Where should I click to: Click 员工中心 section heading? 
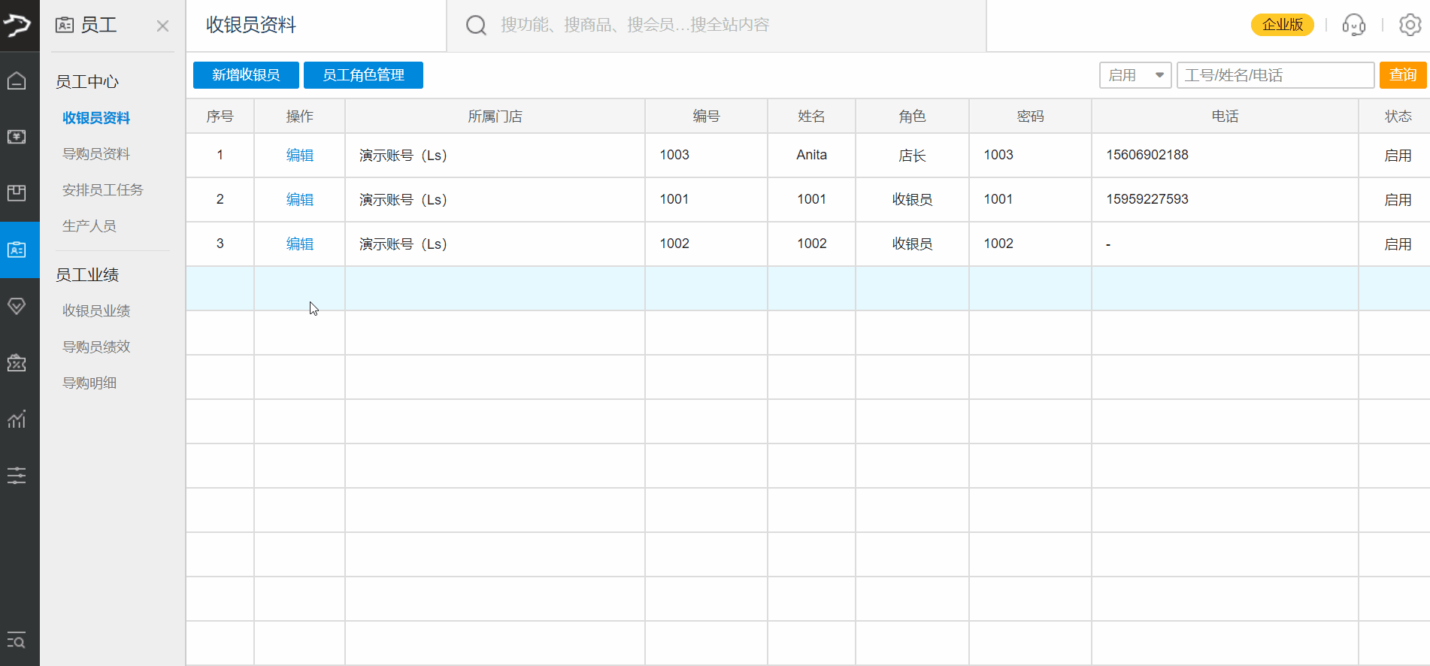click(x=87, y=82)
